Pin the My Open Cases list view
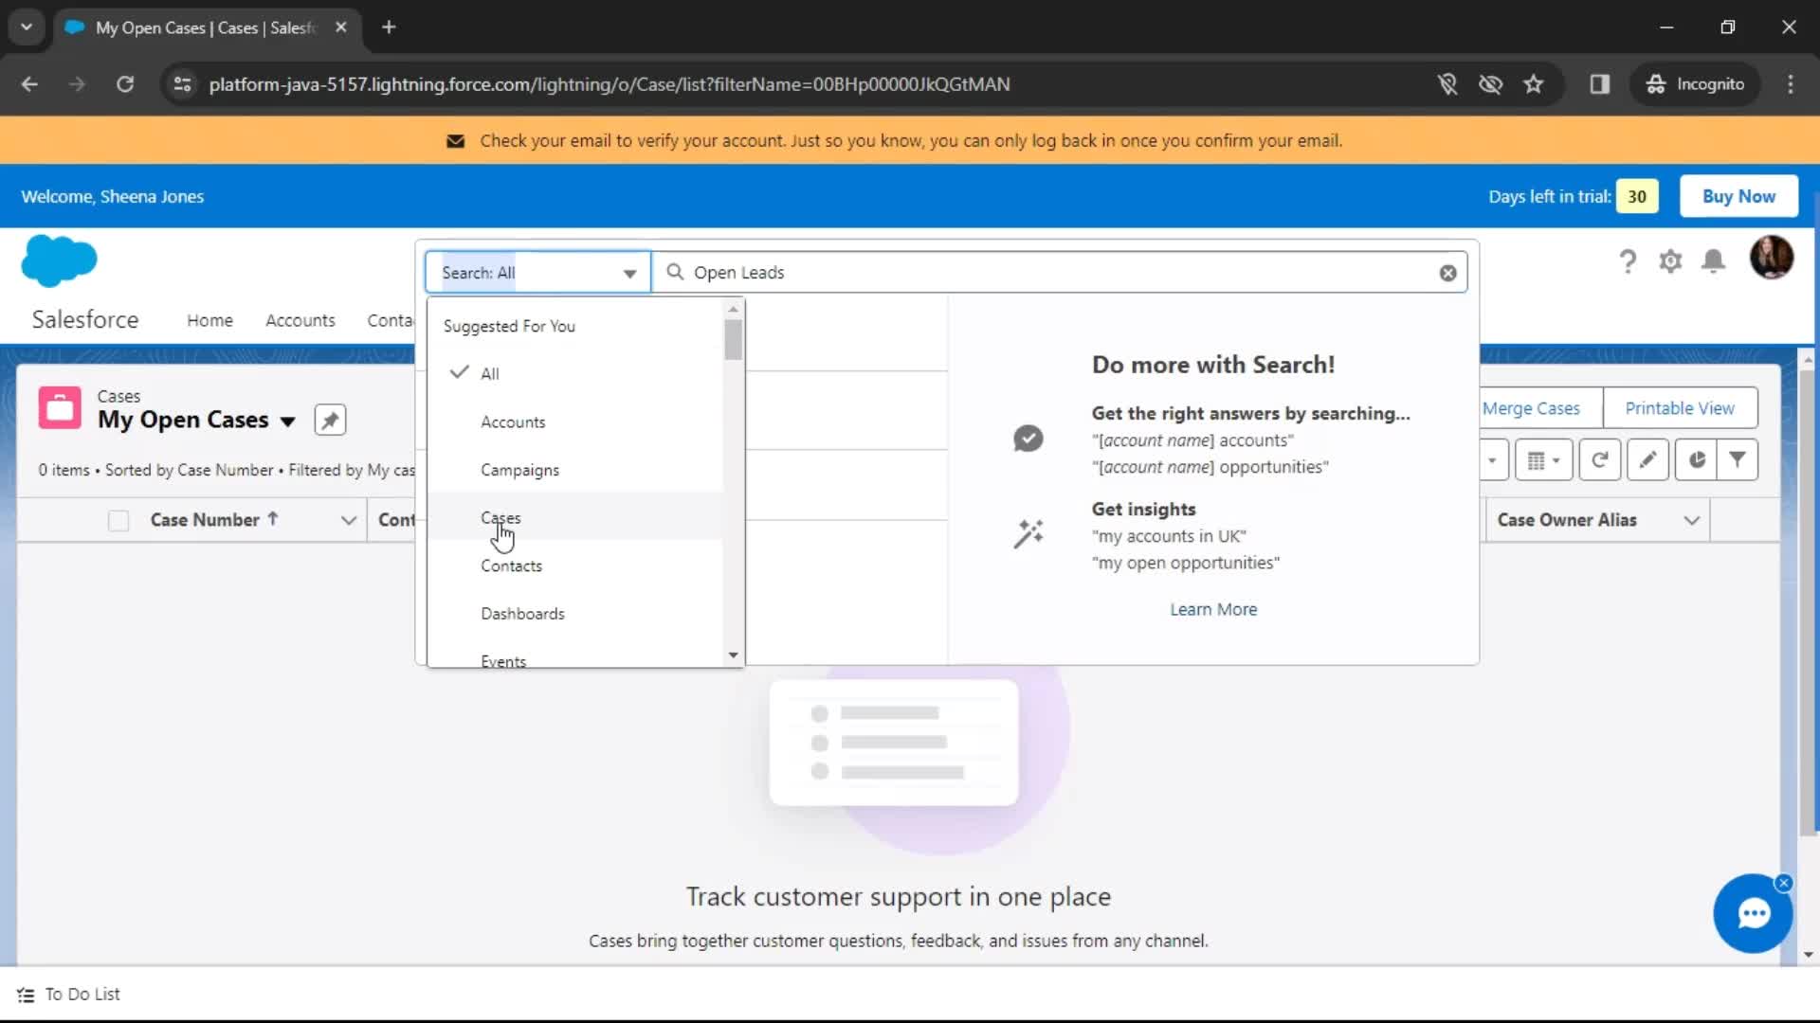This screenshot has width=1820, height=1023. (330, 420)
